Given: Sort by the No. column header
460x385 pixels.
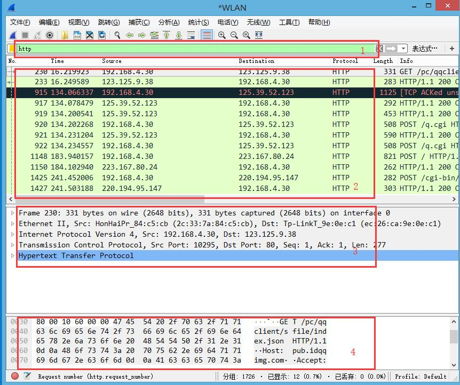Looking at the screenshot, I should (x=28, y=61).
